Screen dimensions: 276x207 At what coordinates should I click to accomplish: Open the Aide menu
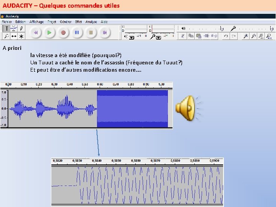tap(104, 21)
